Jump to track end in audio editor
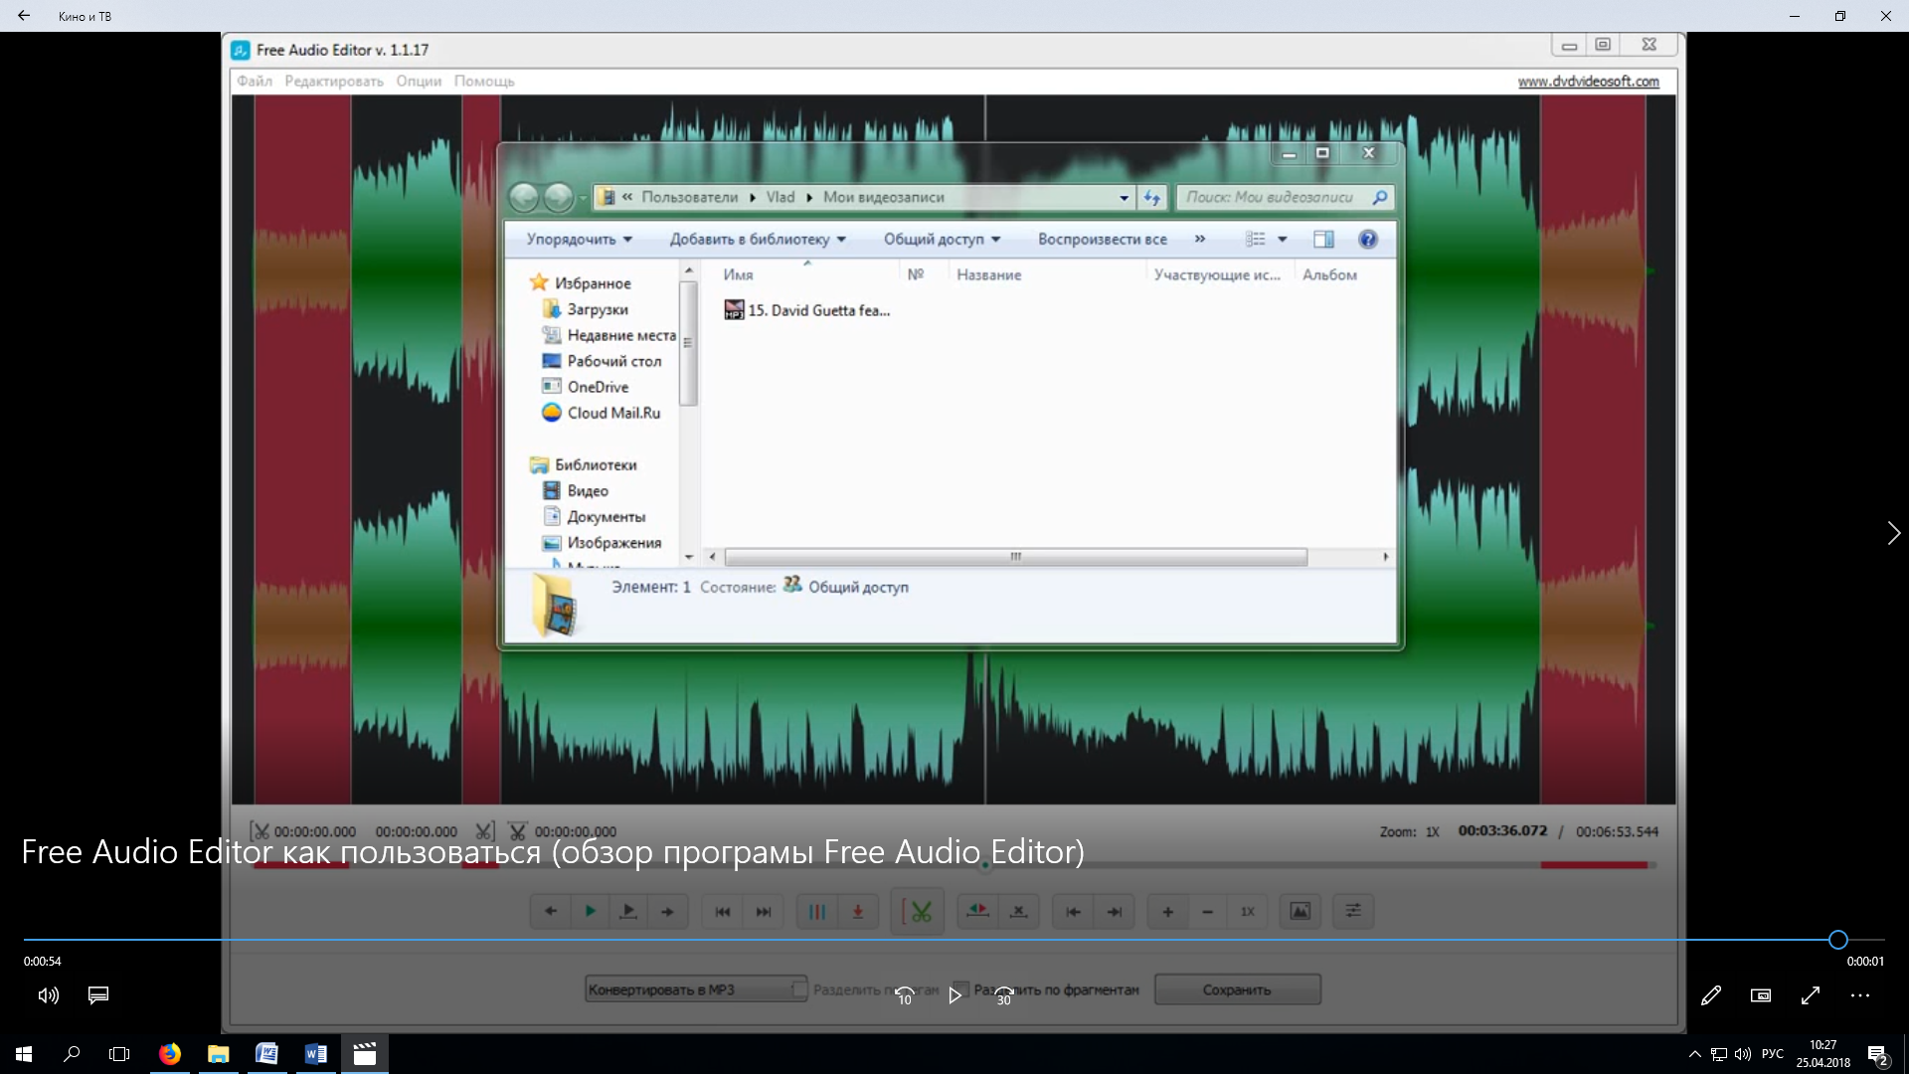The width and height of the screenshot is (1909, 1074). (764, 911)
